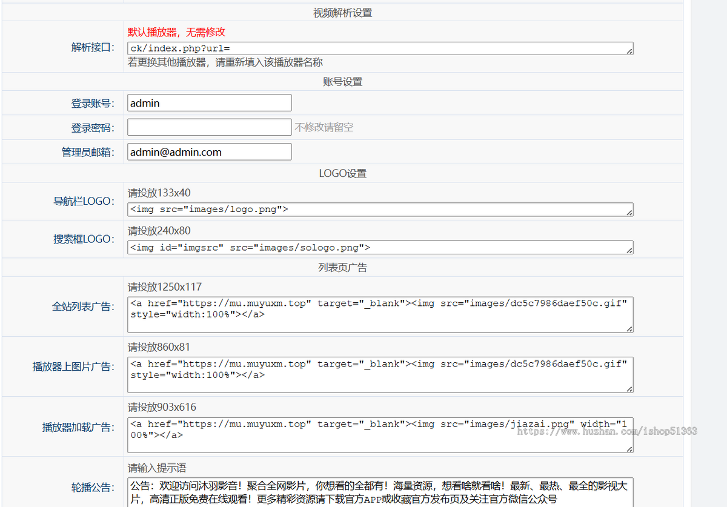
Task: Click the 管理员邮箱 label
Action: coord(88,153)
